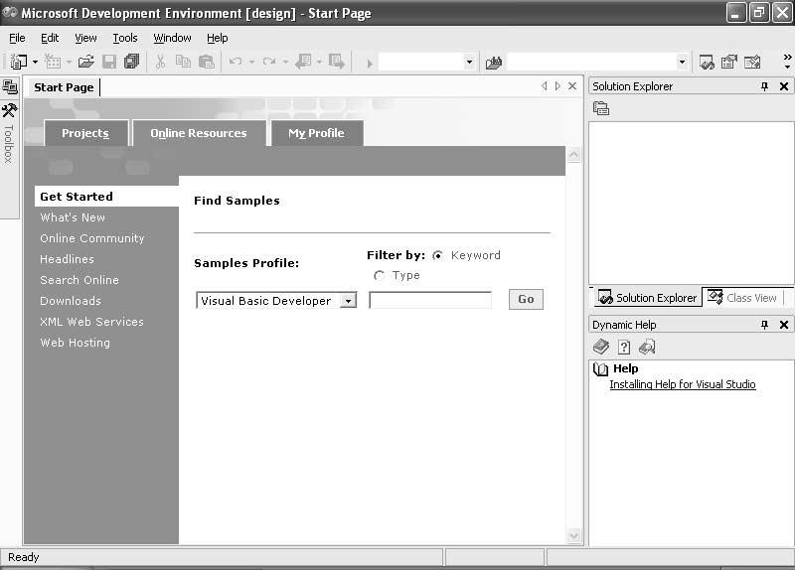Open the What's New sidebar link
This screenshot has height=570, width=795.
[73, 217]
